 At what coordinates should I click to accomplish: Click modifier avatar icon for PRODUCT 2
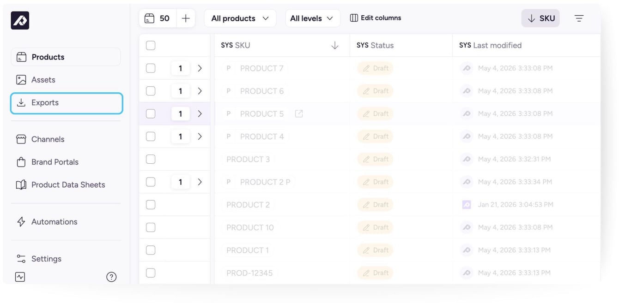click(467, 205)
